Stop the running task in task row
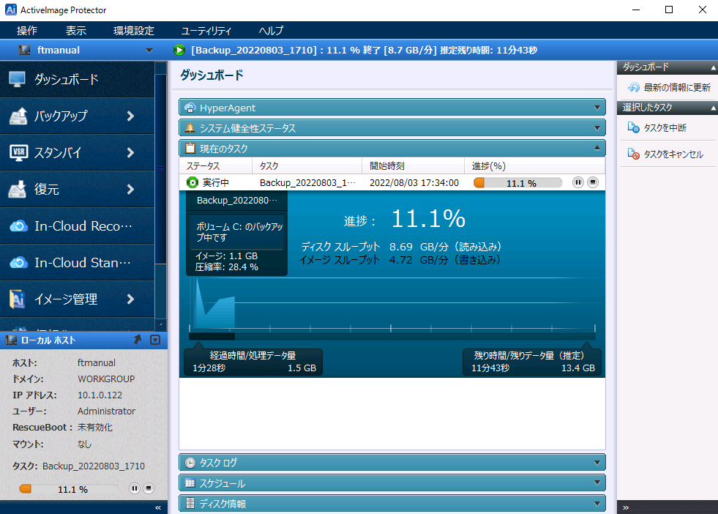 (593, 182)
